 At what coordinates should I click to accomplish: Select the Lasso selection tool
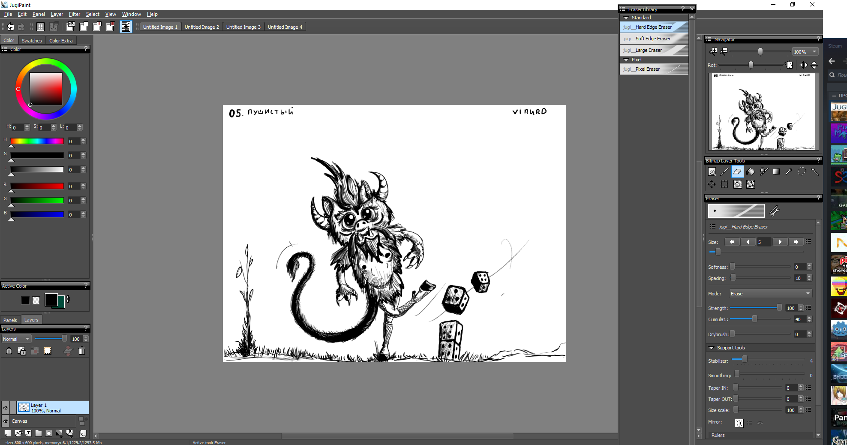point(802,172)
